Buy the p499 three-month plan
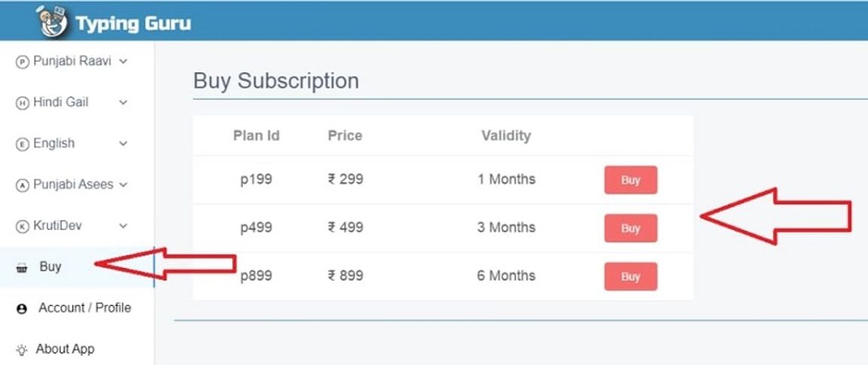 [x=631, y=229]
